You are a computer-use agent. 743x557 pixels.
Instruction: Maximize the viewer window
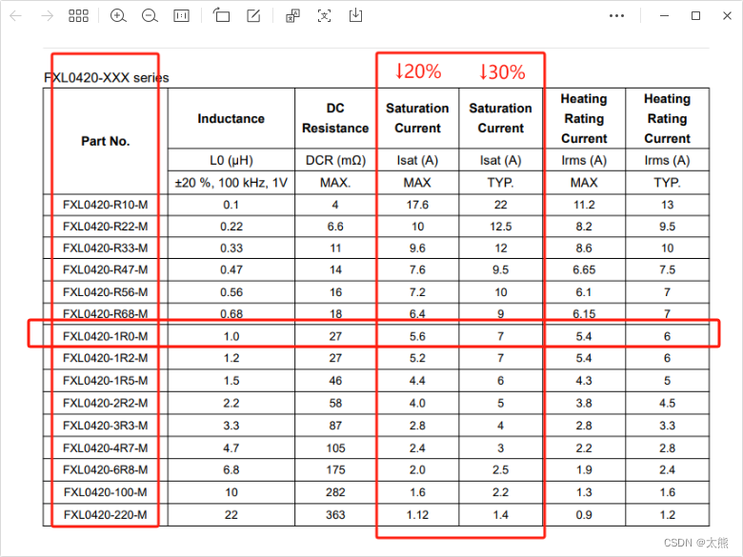695,16
